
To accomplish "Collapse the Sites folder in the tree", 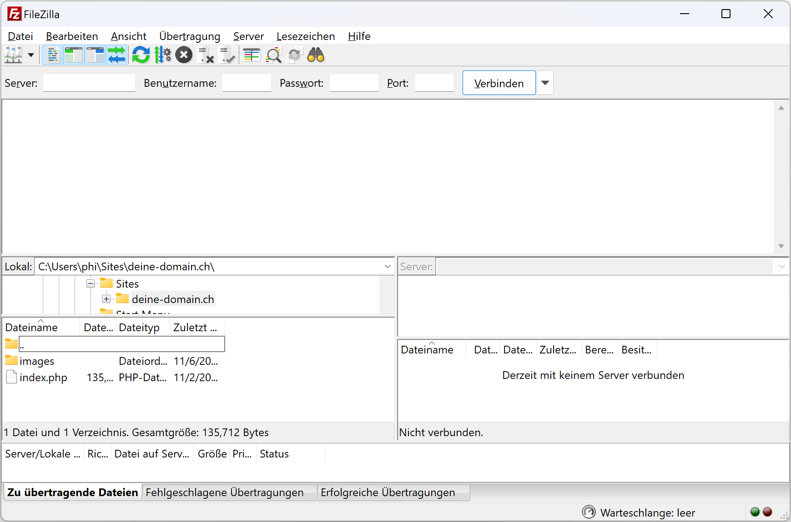I will 91,284.
